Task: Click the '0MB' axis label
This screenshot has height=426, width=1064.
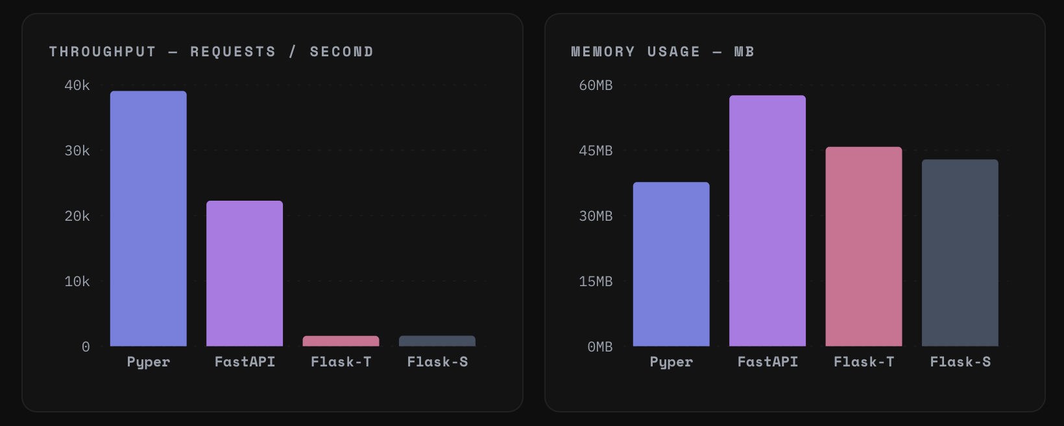Action: (600, 347)
